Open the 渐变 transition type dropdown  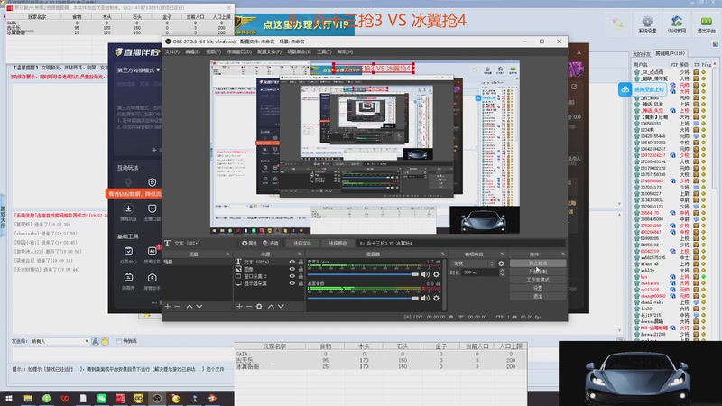click(473, 263)
